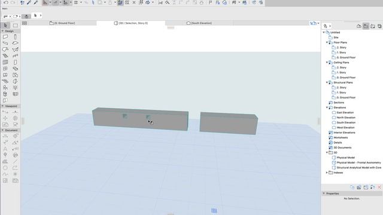Switch to the 3D / Selection tab
Viewport: 383px width, 215px height.
[131, 23]
